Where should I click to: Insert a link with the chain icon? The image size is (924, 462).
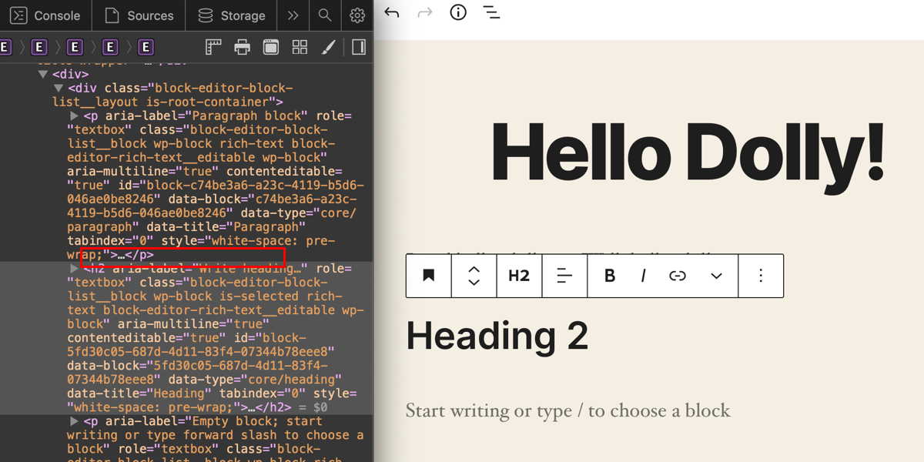click(678, 275)
